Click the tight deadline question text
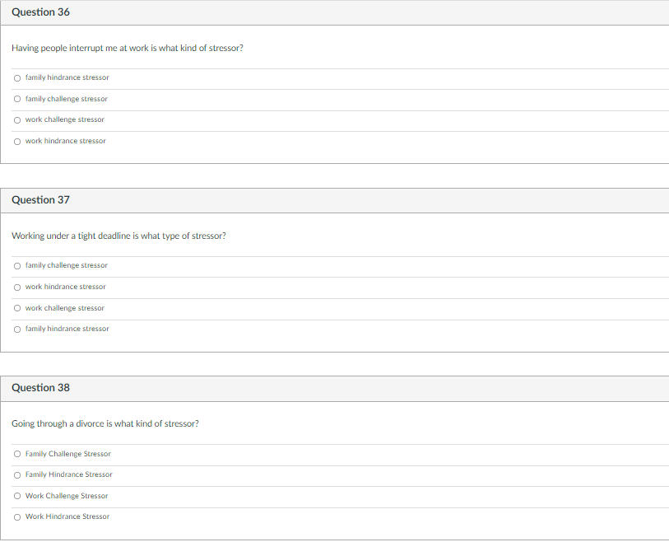The width and height of the screenshot is (669, 542). click(118, 236)
